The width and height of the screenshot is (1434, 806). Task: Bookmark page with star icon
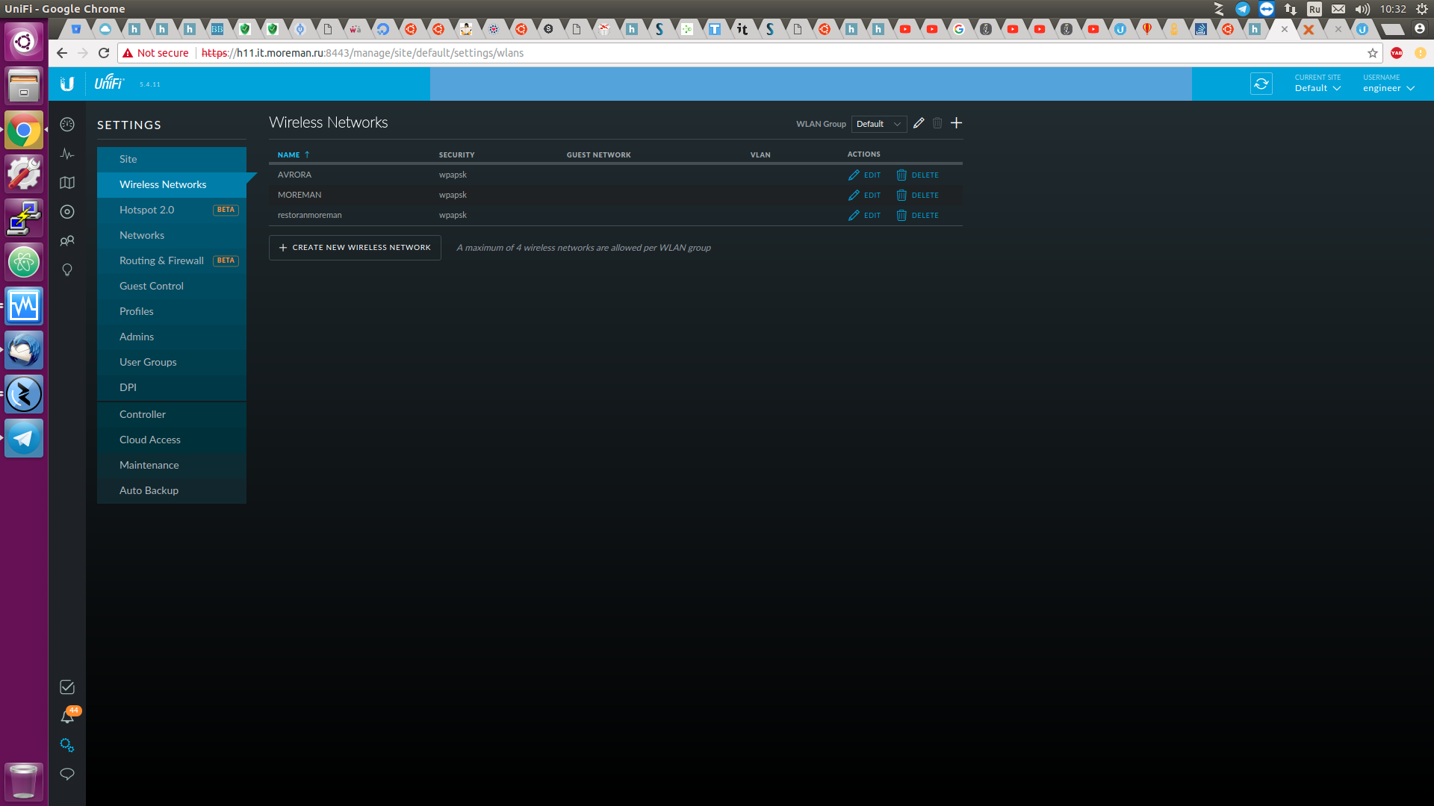pyautogui.click(x=1373, y=53)
